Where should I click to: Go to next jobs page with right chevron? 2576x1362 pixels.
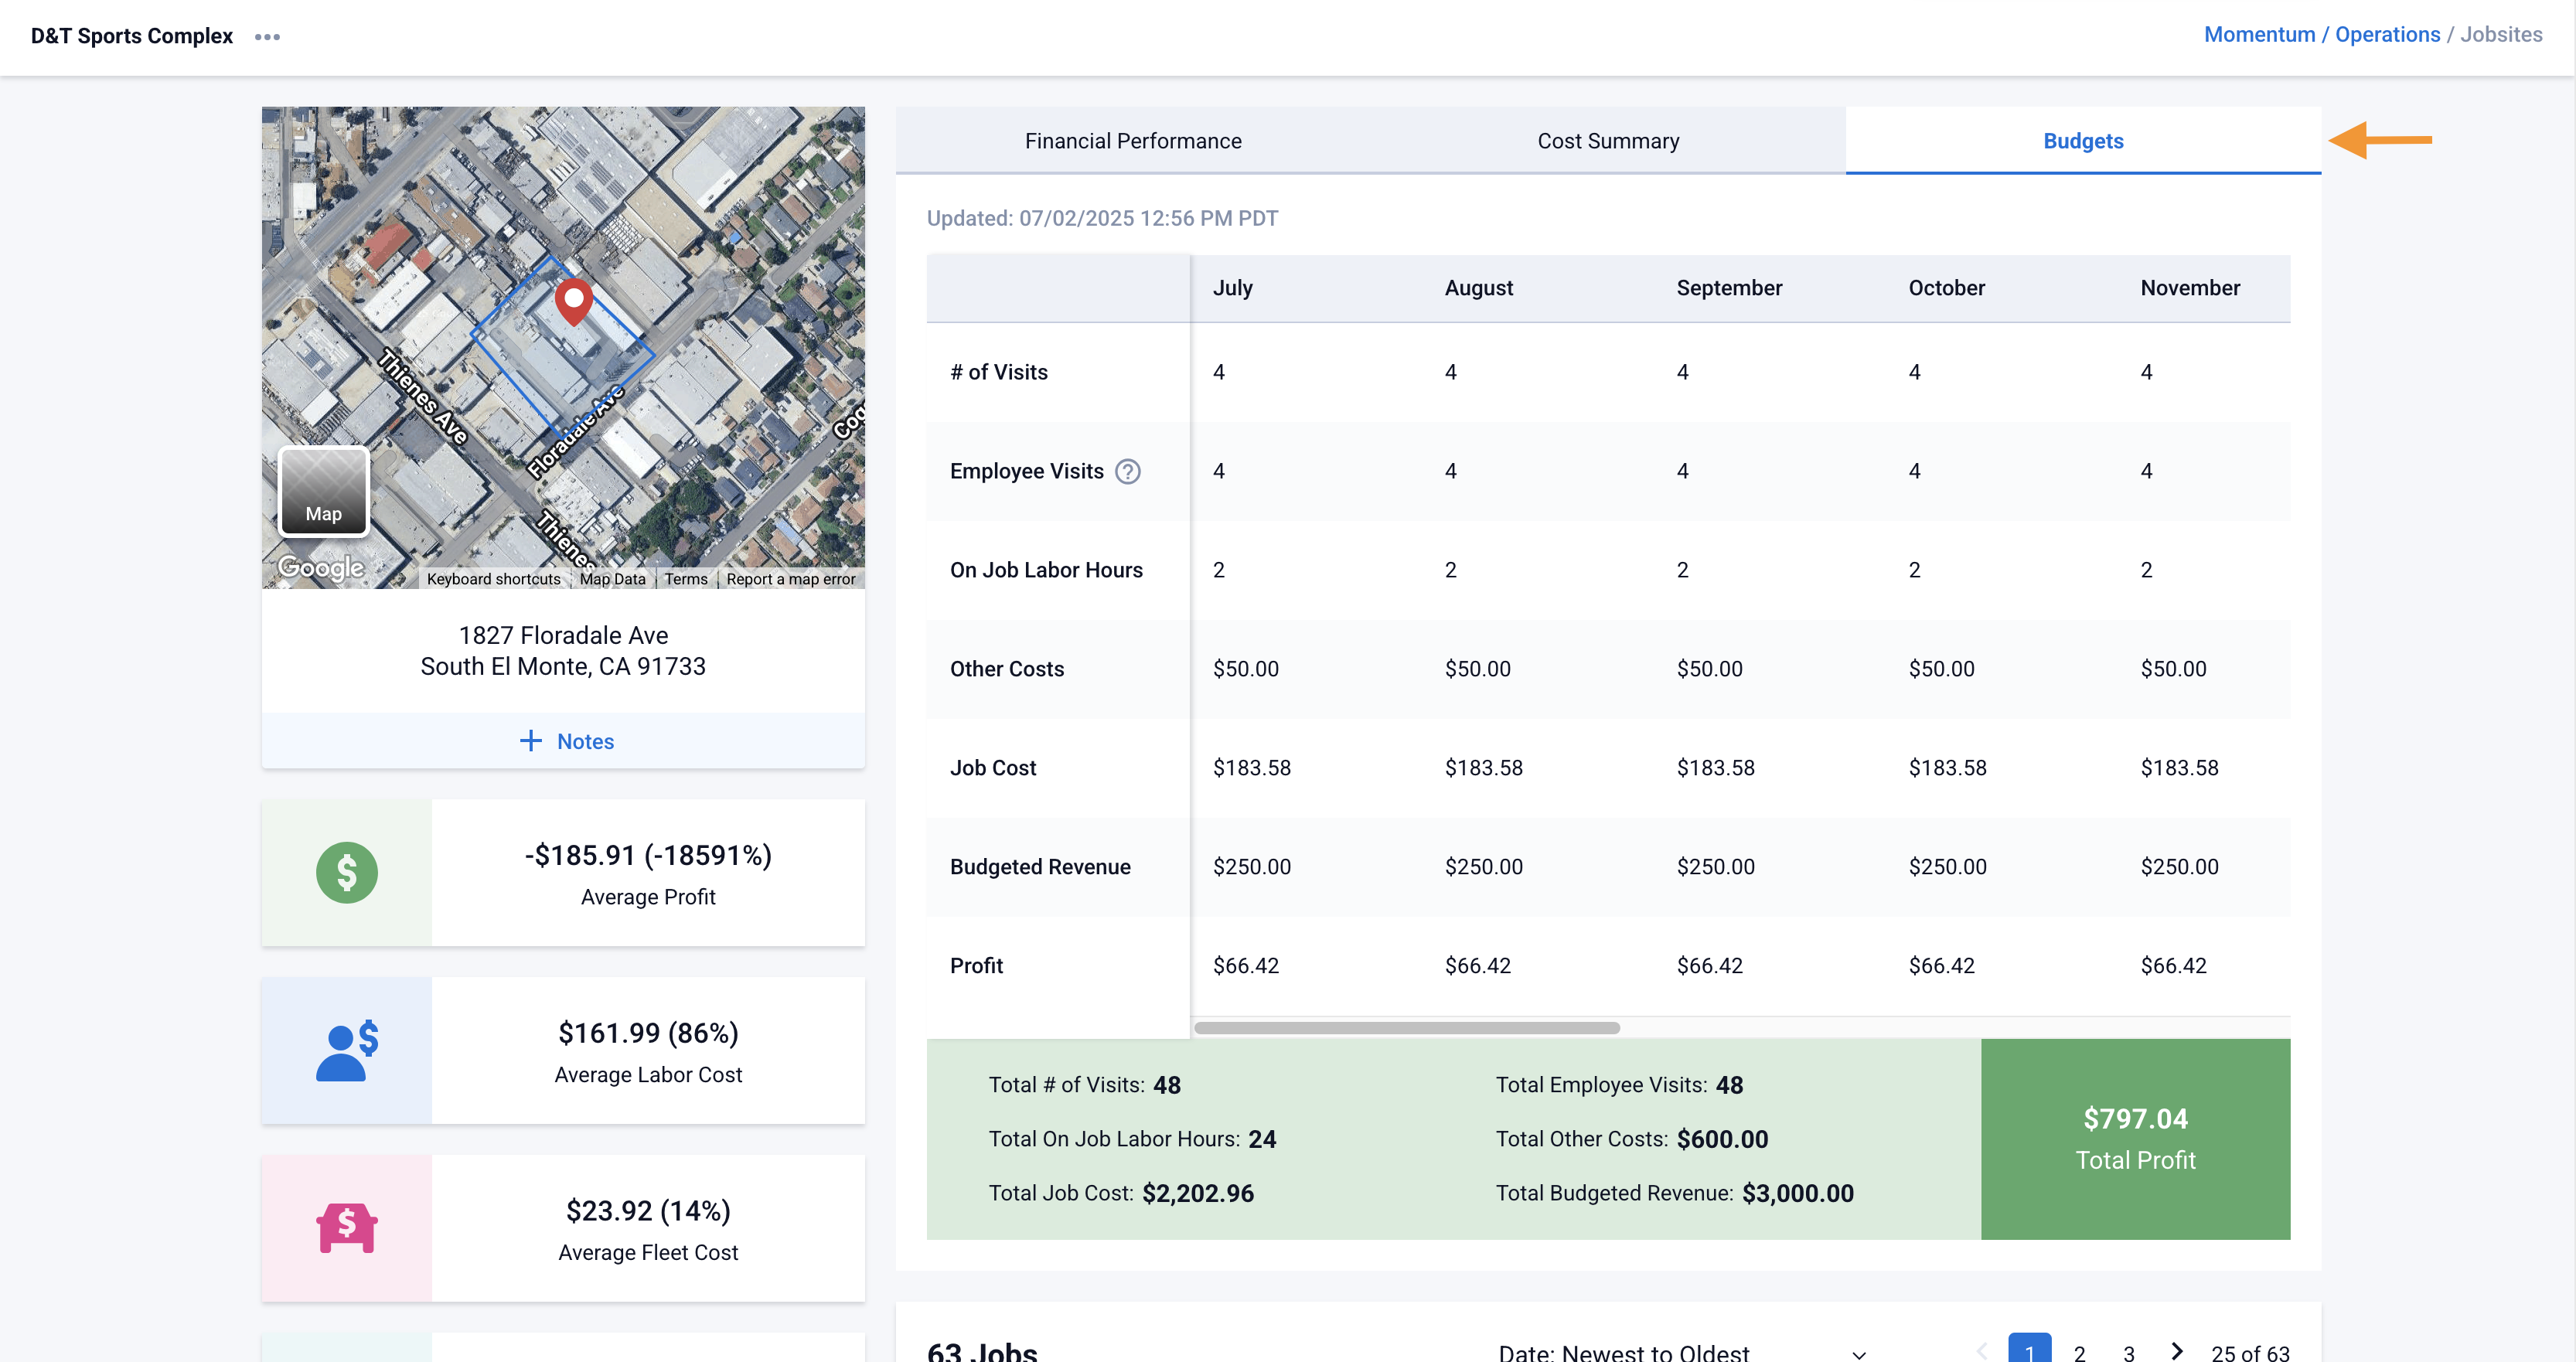(2177, 1351)
